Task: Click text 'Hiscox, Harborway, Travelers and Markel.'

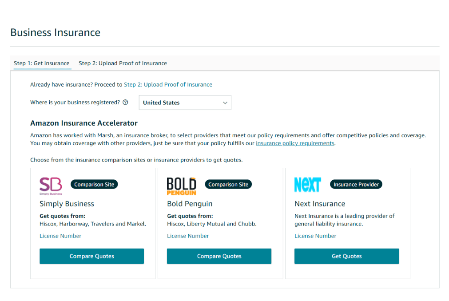Action: click(93, 224)
